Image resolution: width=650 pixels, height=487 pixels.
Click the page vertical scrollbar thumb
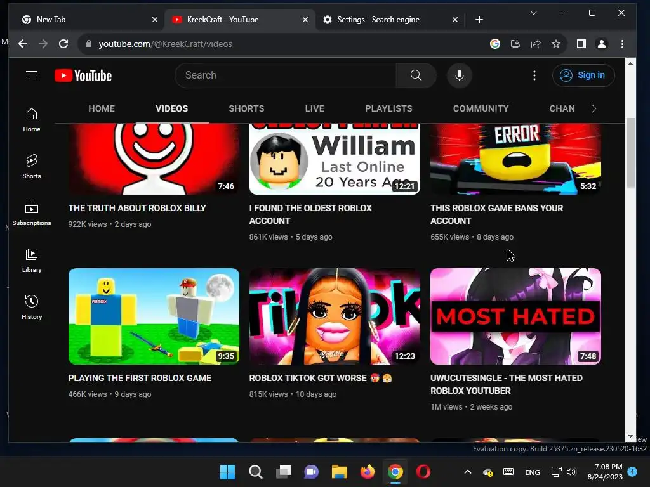(x=630, y=152)
